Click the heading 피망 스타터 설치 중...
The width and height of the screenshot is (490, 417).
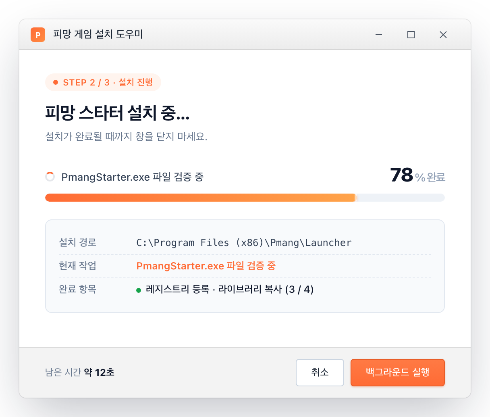coord(117,113)
